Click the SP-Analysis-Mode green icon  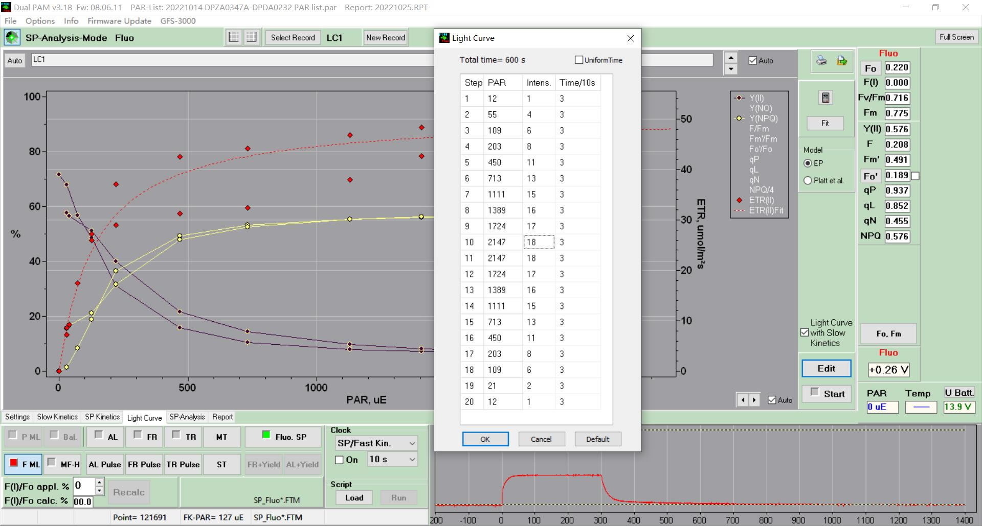click(x=12, y=37)
